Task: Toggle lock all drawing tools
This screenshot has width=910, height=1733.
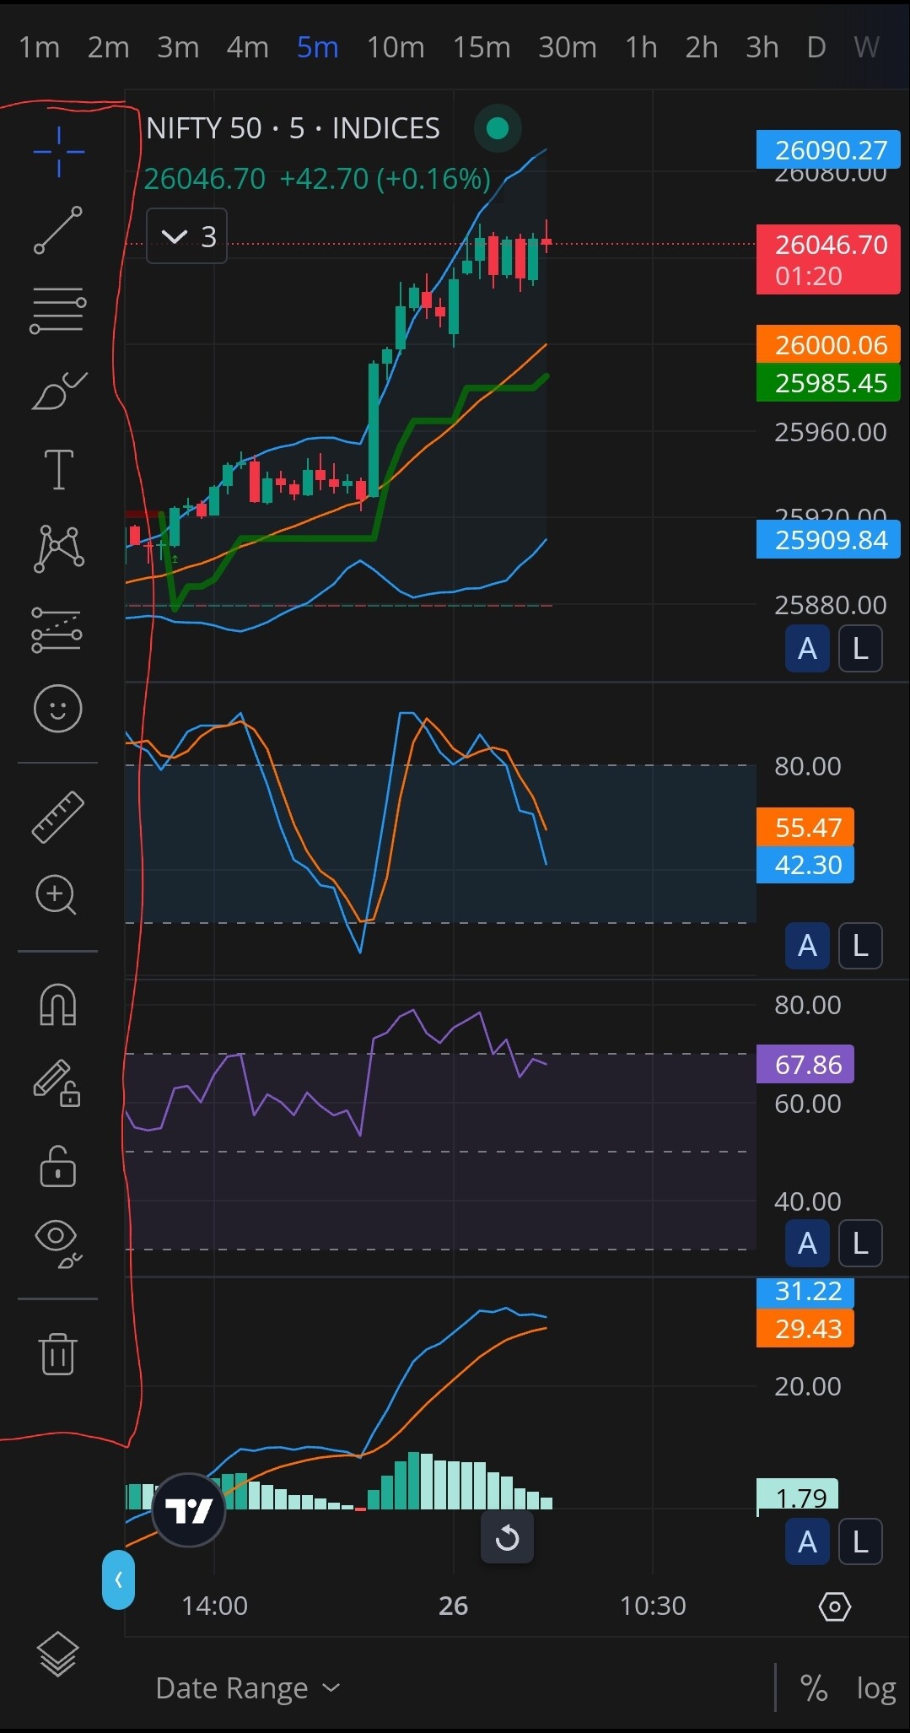Action: tap(58, 1168)
